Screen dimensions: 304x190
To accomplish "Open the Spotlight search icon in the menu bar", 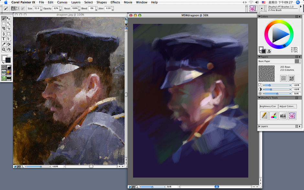I will pos(298,2).
